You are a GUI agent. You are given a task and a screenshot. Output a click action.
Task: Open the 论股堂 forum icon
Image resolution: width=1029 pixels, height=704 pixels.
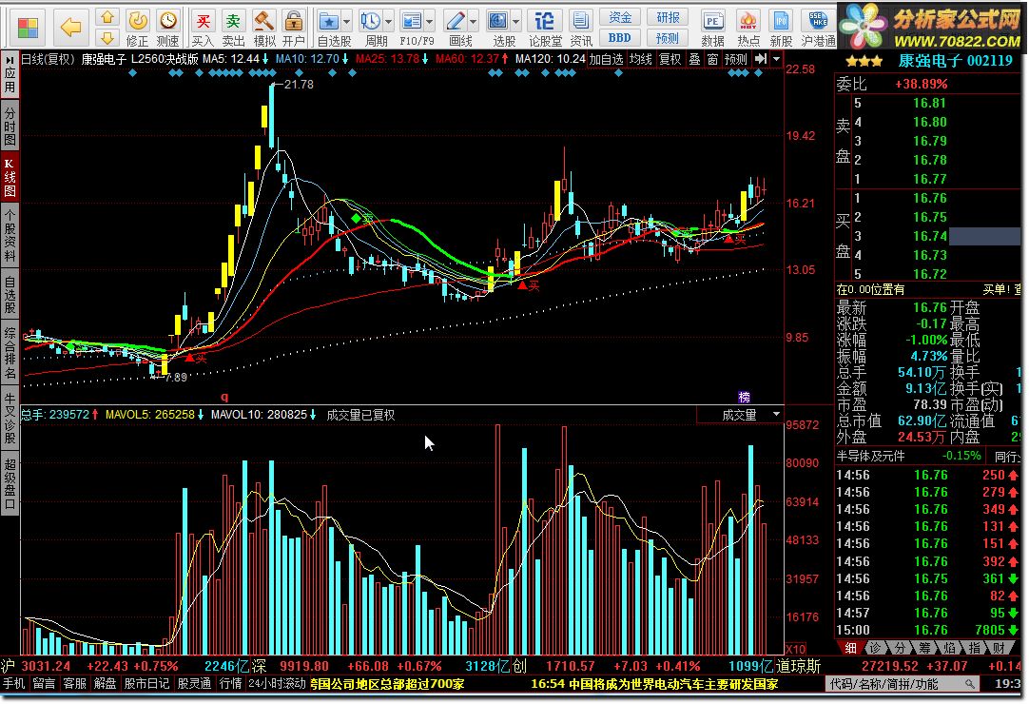545,27
